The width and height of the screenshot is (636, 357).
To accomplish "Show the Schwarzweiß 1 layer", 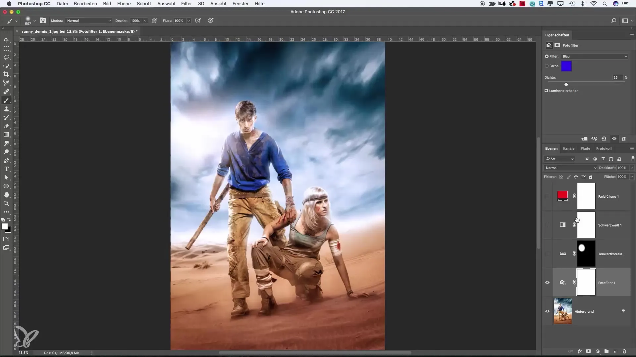I will tap(547, 225).
